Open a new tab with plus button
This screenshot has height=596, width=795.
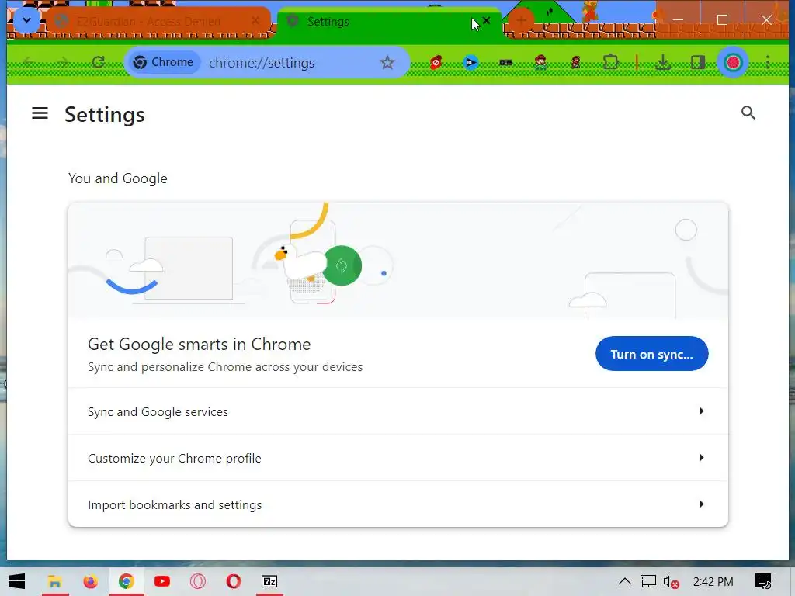coord(521,21)
